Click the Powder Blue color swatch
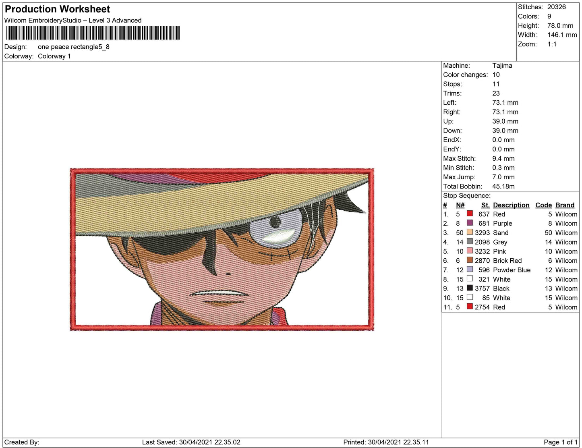Image resolution: width=582 pixels, height=448 pixels. [470, 269]
